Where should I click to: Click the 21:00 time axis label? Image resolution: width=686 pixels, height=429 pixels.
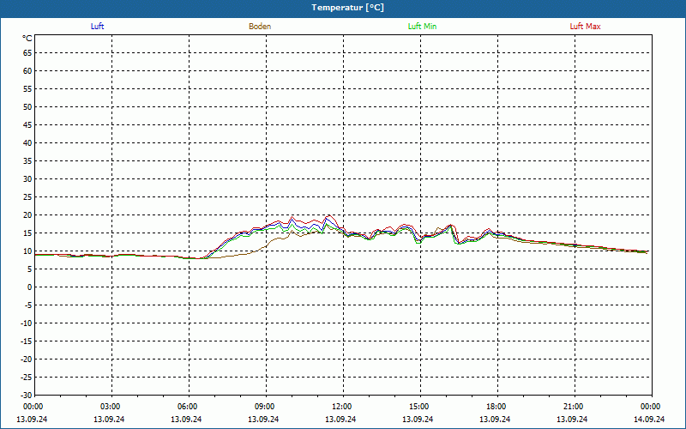pos(574,407)
